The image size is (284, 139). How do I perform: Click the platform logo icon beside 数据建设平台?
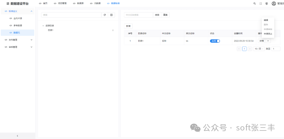[8, 3]
